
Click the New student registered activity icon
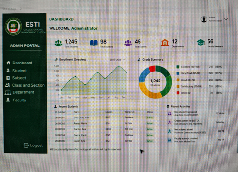point(169,113)
